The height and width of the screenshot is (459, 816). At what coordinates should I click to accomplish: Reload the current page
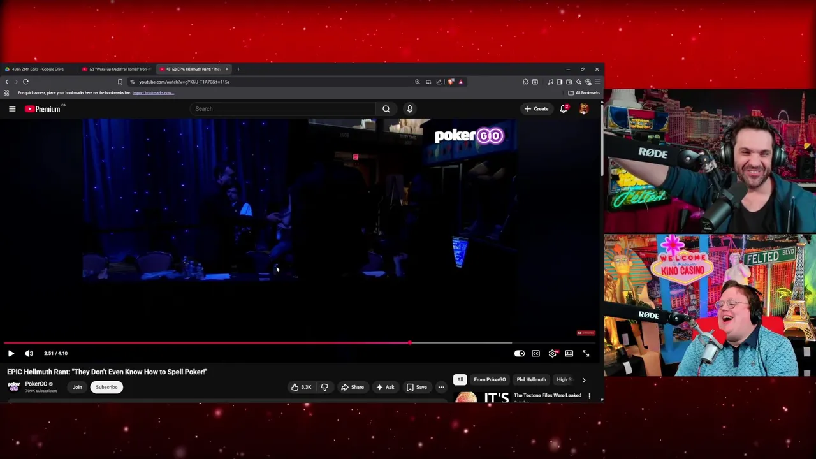click(25, 82)
